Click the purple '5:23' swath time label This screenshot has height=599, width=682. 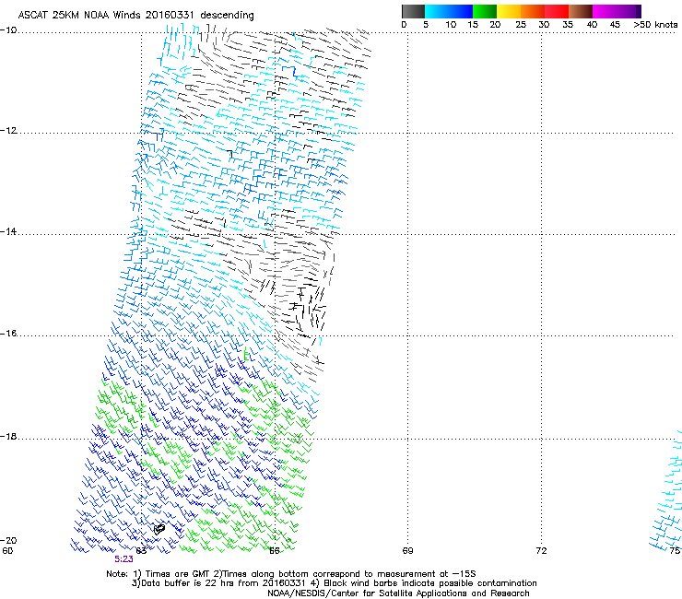point(124,559)
